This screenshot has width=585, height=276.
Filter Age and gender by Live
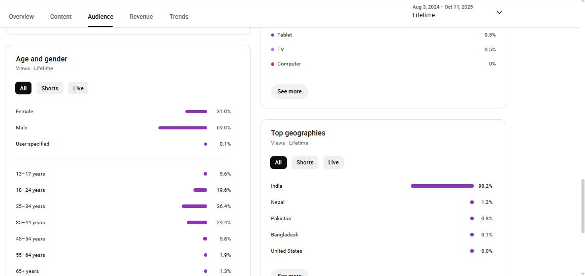click(x=78, y=88)
